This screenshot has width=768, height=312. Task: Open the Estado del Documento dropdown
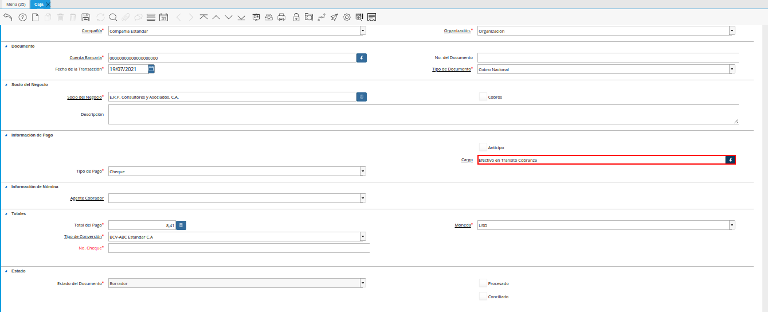[x=363, y=283]
